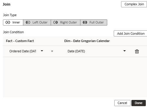
Task: Click the Dim - Date Gregorian Calendar header
Action: (x=87, y=41)
